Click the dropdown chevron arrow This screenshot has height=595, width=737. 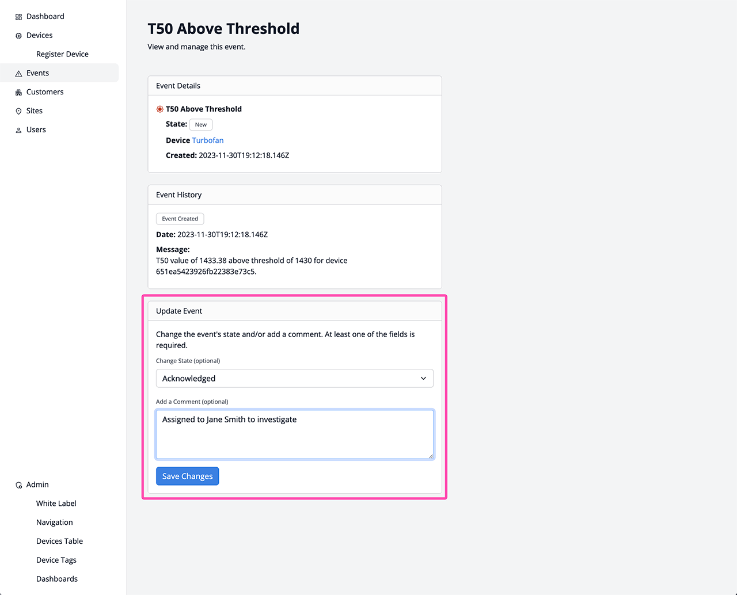pyautogui.click(x=423, y=378)
